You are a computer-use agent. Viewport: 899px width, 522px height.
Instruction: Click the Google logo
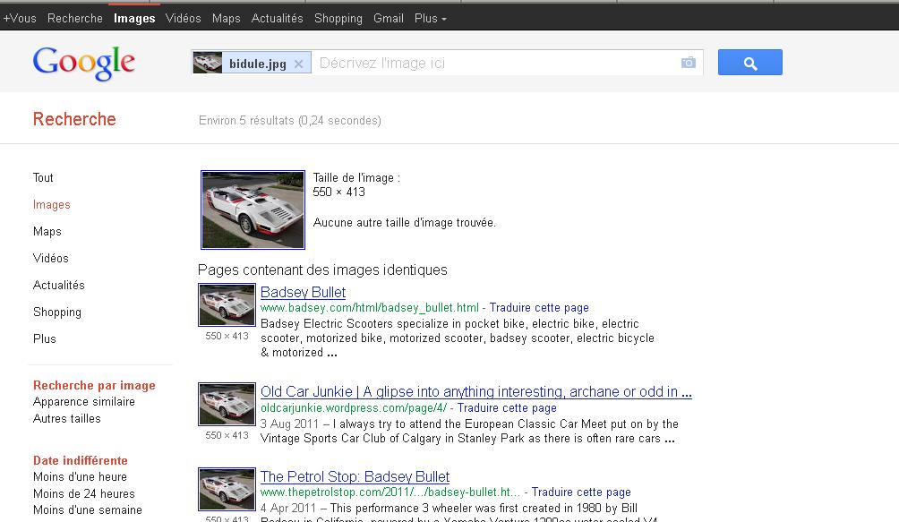pos(83,63)
